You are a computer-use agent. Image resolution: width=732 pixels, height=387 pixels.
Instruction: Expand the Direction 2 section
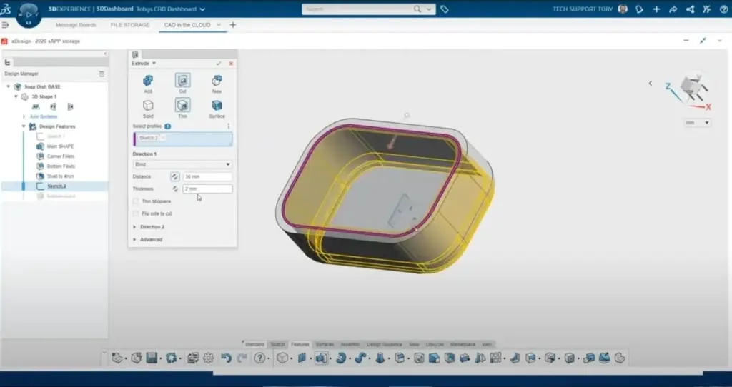click(136, 227)
